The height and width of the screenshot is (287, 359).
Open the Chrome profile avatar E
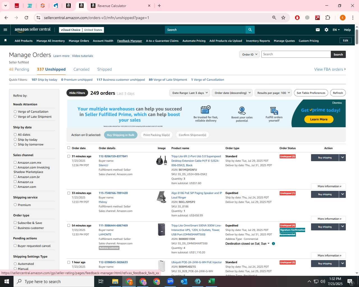tap(342, 18)
